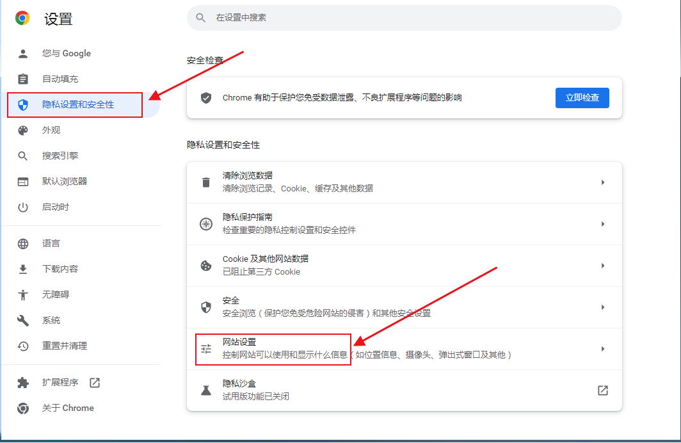681x443 pixels.
Task: Select 外观 from the sidebar
Action: 51,130
